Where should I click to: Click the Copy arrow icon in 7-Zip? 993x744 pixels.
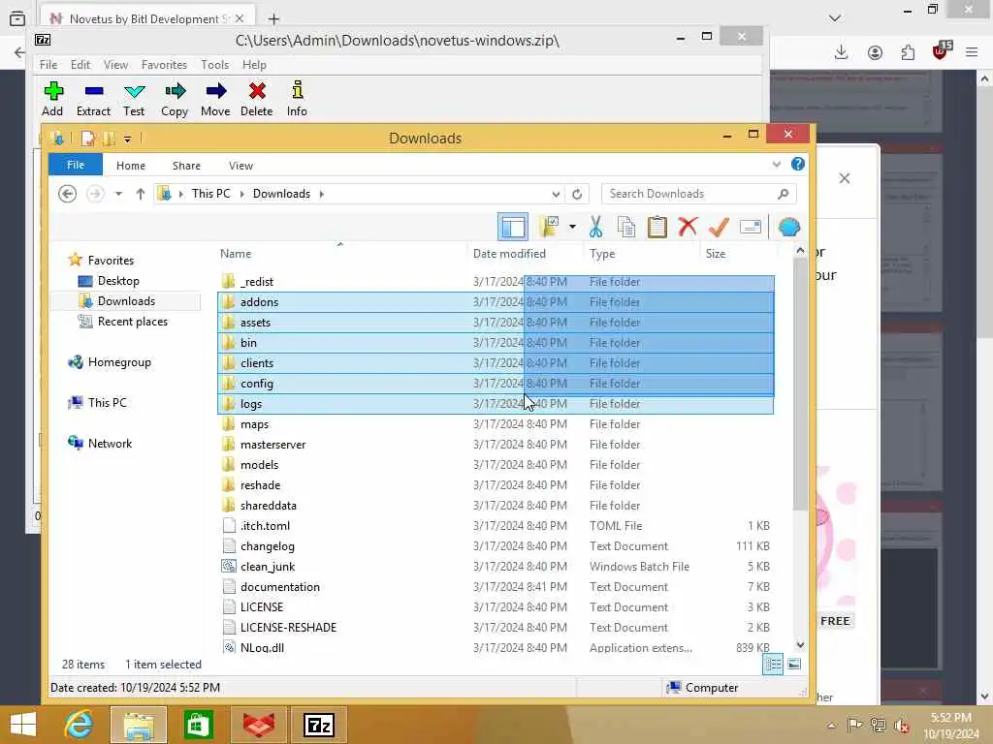tap(175, 99)
